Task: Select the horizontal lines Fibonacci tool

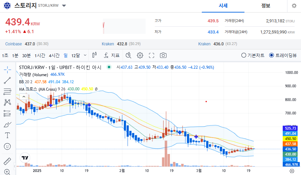Action: coord(7,91)
